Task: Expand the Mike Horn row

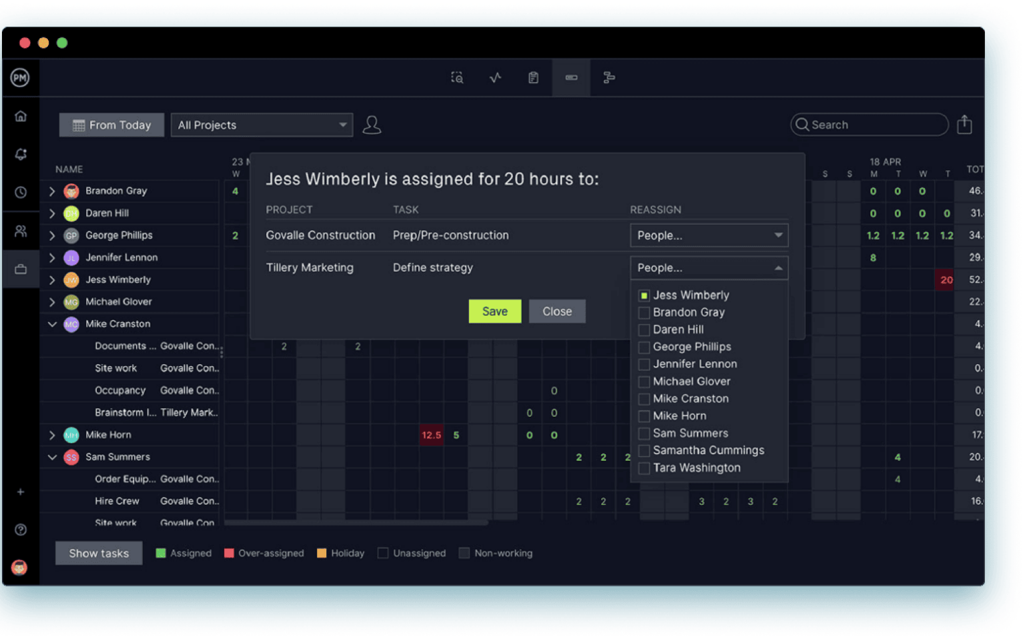Action: pyautogui.click(x=52, y=435)
